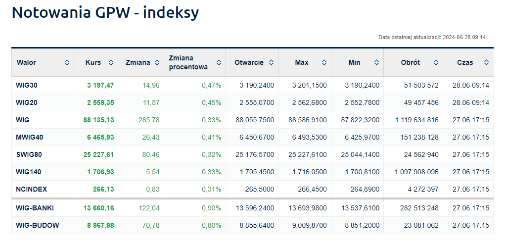The height and width of the screenshot is (249, 506).
Task: Click the sort icon in Walor column
Action: coord(67,63)
